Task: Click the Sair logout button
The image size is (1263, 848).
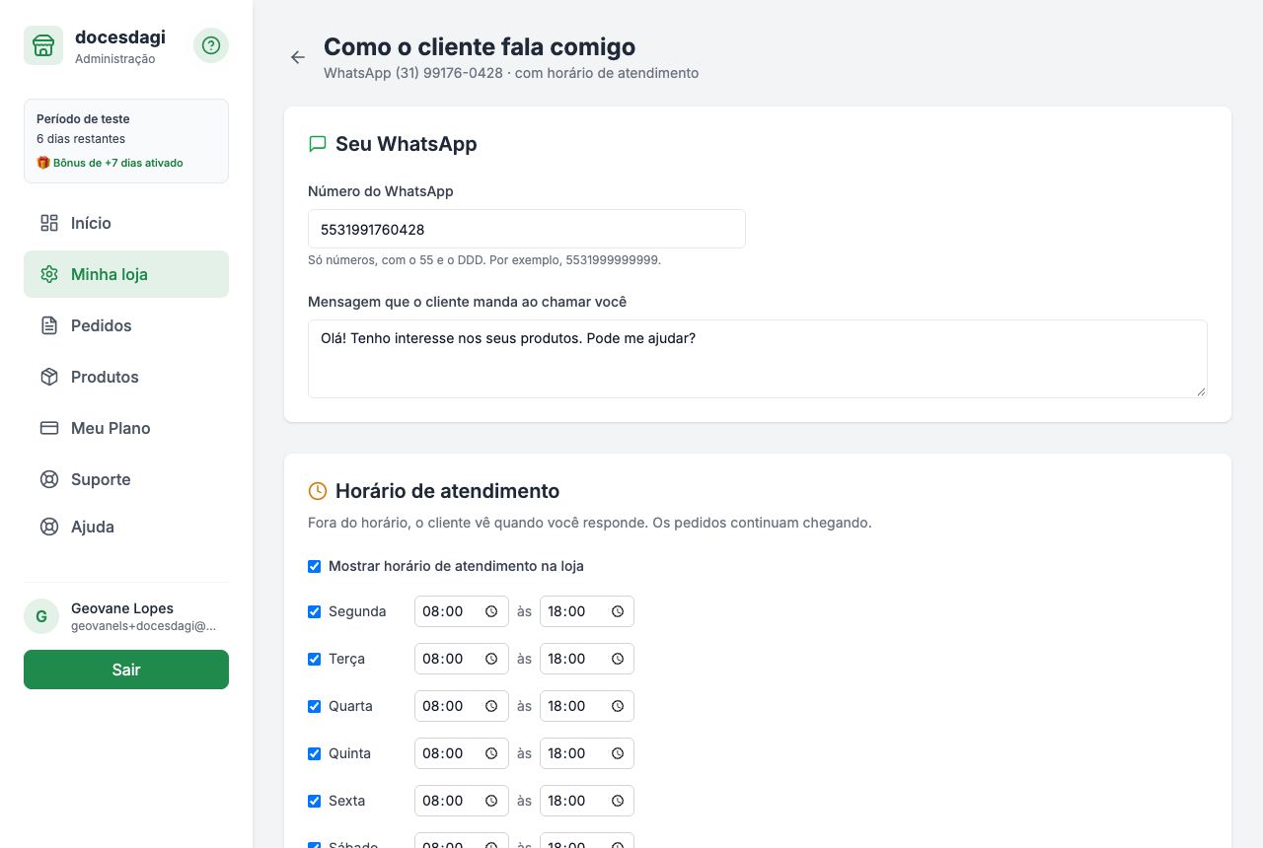Action: pyautogui.click(x=126, y=670)
